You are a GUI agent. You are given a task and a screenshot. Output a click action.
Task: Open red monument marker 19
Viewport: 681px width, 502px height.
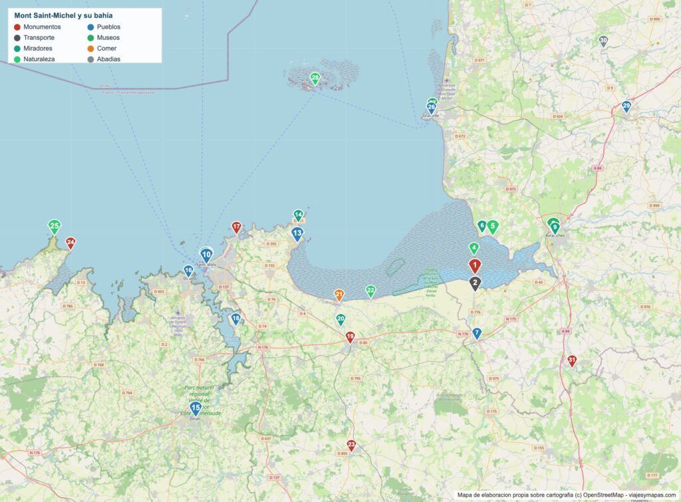click(x=350, y=336)
